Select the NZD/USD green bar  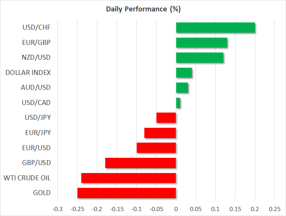tap(199, 58)
